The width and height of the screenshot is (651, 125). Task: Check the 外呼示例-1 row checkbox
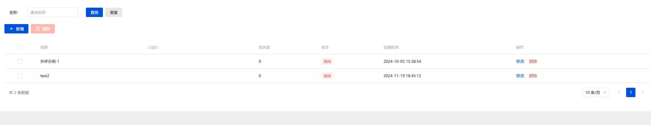(20, 61)
